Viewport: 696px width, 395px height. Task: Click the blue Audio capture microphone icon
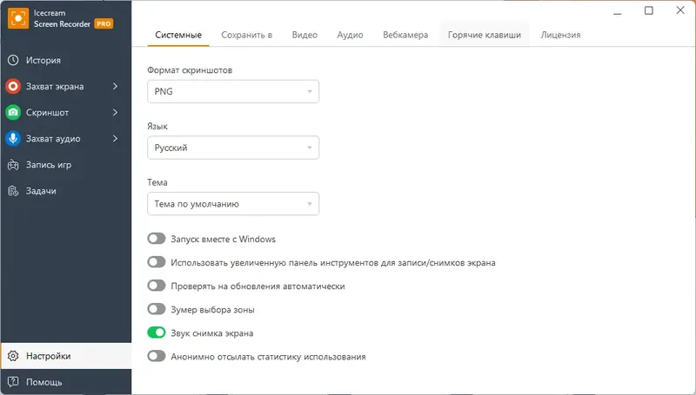13,139
